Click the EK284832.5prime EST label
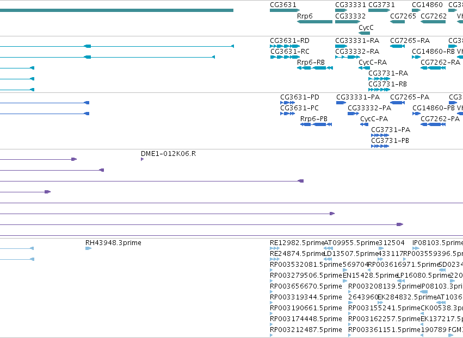Viewport: 463px width, 338px height. pyautogui.click(x=407, y=298)
